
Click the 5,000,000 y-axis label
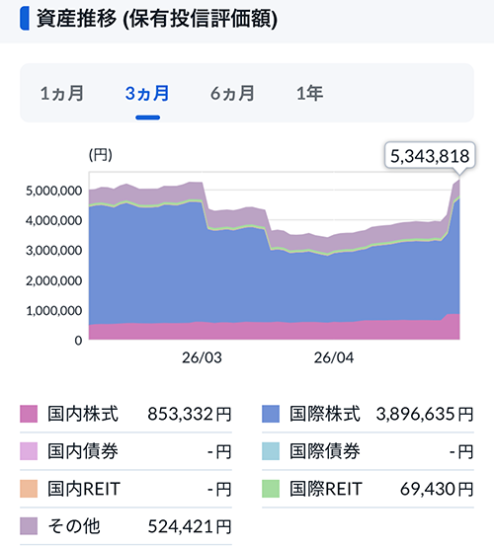pos(54,191)
